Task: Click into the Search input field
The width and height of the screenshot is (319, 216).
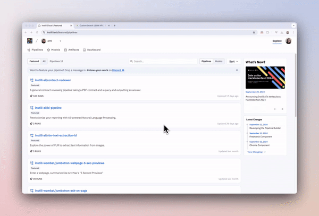Action: (x=163, y=62)
